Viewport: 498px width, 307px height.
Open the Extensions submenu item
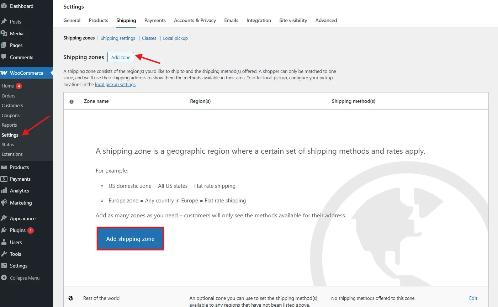(x=12, y=154)
